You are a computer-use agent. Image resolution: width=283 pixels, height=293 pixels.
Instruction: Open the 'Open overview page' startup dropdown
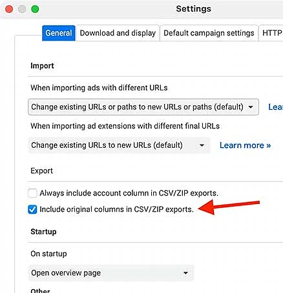point(111,273)
